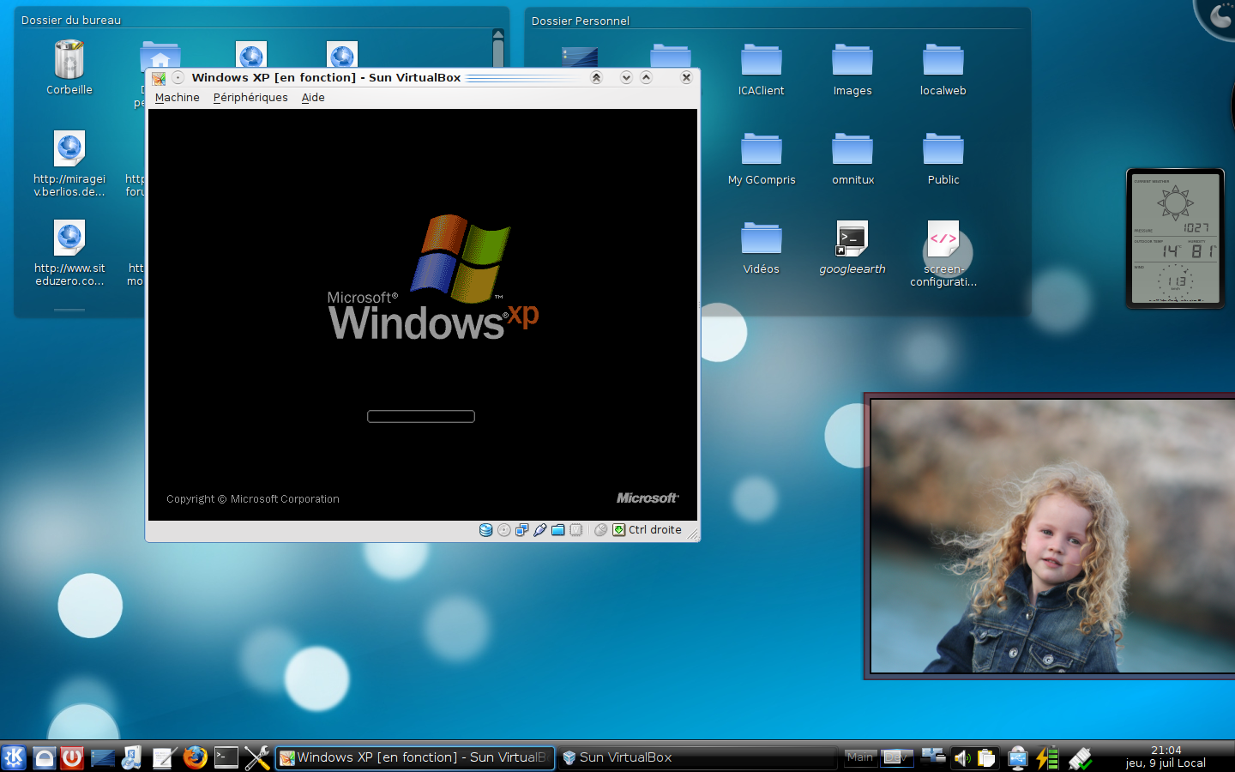Open the Machine menu

point(177,98)
